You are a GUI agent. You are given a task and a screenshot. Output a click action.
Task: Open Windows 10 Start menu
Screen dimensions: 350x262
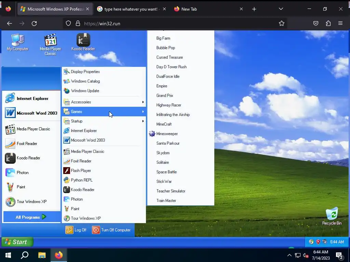tap(8, 255)
